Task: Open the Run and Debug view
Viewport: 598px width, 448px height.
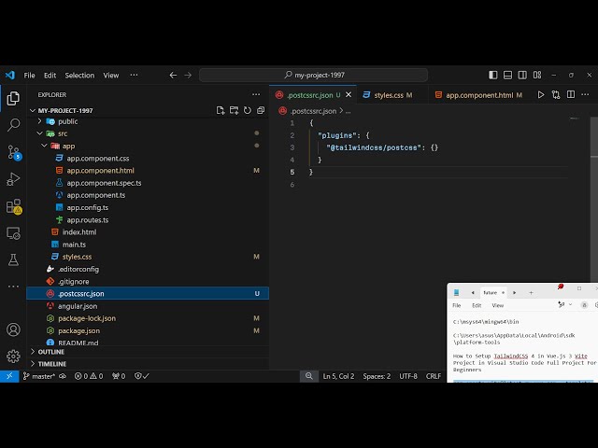Action: [13, 178]
